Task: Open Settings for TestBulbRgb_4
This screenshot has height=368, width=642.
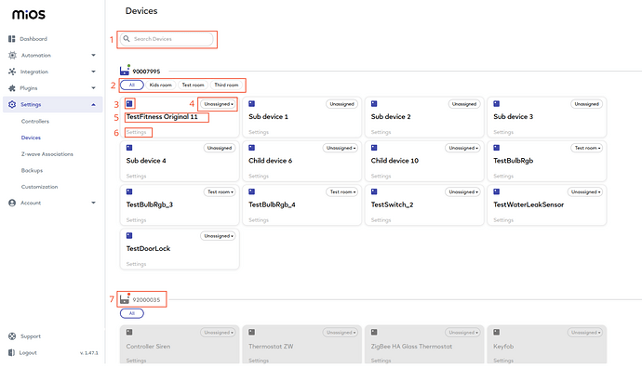Action: tap(259, 220)
